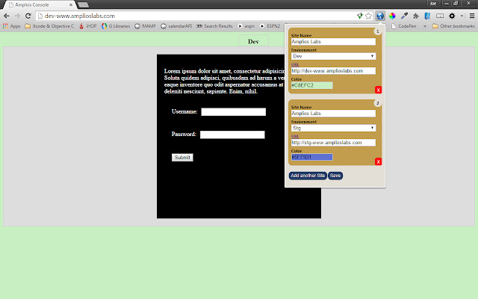The width and height of the screenshot is (478, 299).
Task: Edit the dev-www URL field
Action: [333, 71]
